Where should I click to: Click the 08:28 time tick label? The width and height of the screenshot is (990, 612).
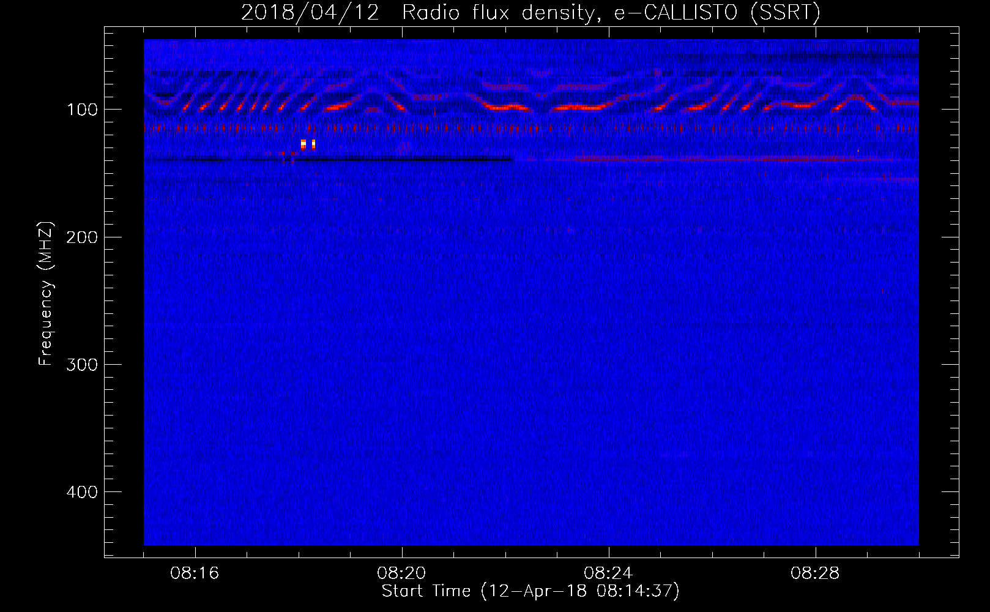(x=815, y=573)
